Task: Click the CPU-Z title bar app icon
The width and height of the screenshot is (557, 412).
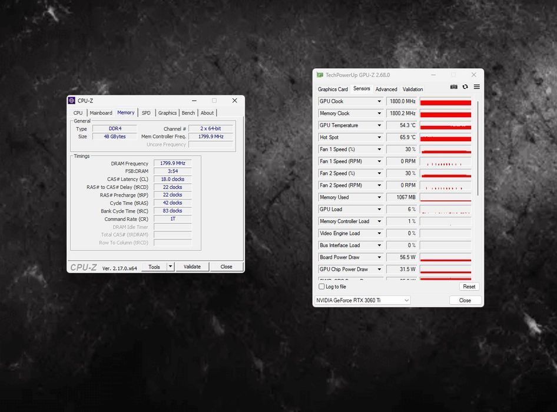Action: click(x=72, y=101)
